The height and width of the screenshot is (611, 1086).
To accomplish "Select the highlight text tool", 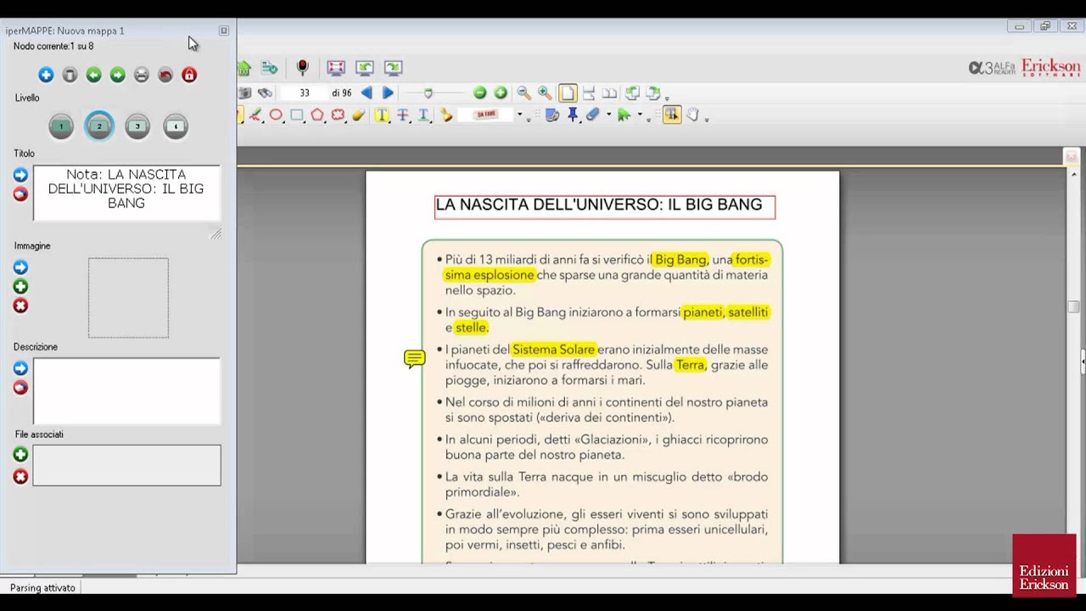I will tap(382, 115).
